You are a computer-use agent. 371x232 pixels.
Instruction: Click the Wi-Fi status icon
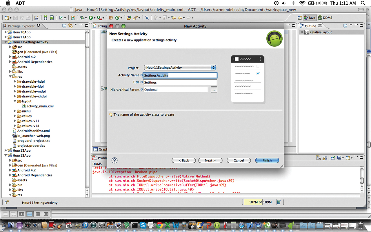pyautogui.click(x=302, y=3)
